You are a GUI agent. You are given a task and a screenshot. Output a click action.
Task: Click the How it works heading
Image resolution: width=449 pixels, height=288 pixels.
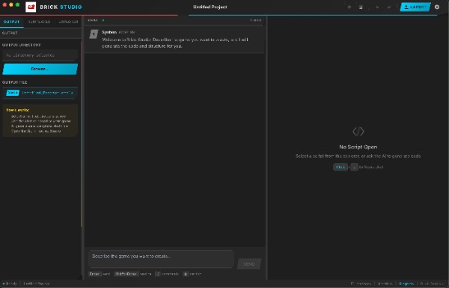tap(17, 110)
